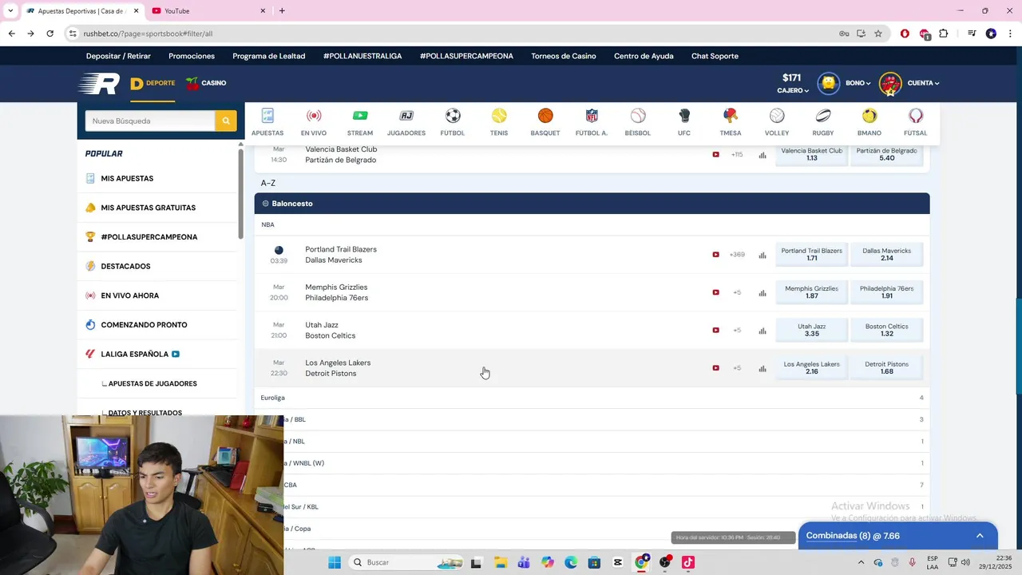Bet on Partizán de Belgrado at 5.40
The height and width of the screenshot is (575, 1022).
[x=887, y=154]
